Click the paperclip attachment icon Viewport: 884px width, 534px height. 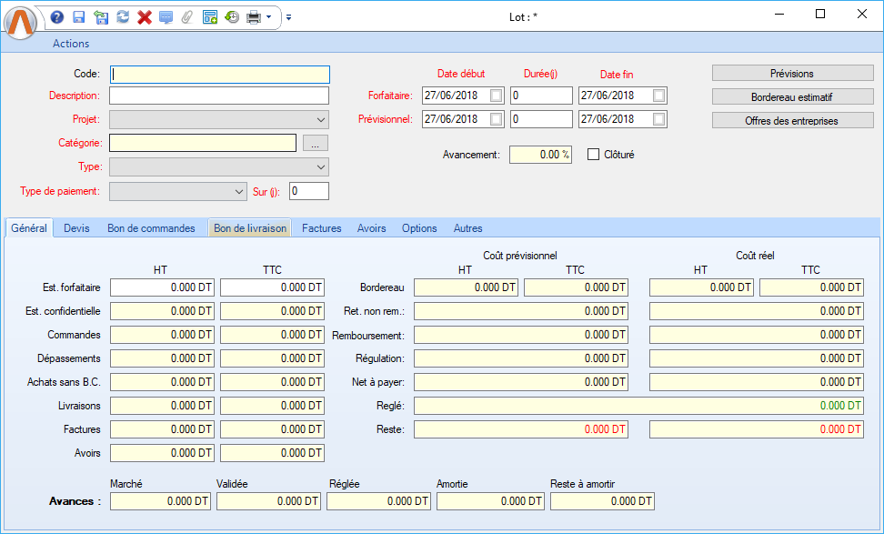[x=187, y=16]
